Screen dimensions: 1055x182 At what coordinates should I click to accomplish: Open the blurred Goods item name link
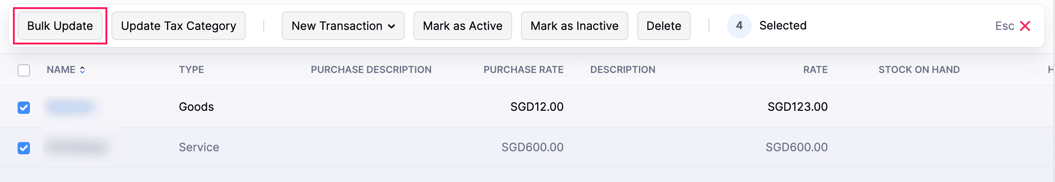tap(70, 107)
